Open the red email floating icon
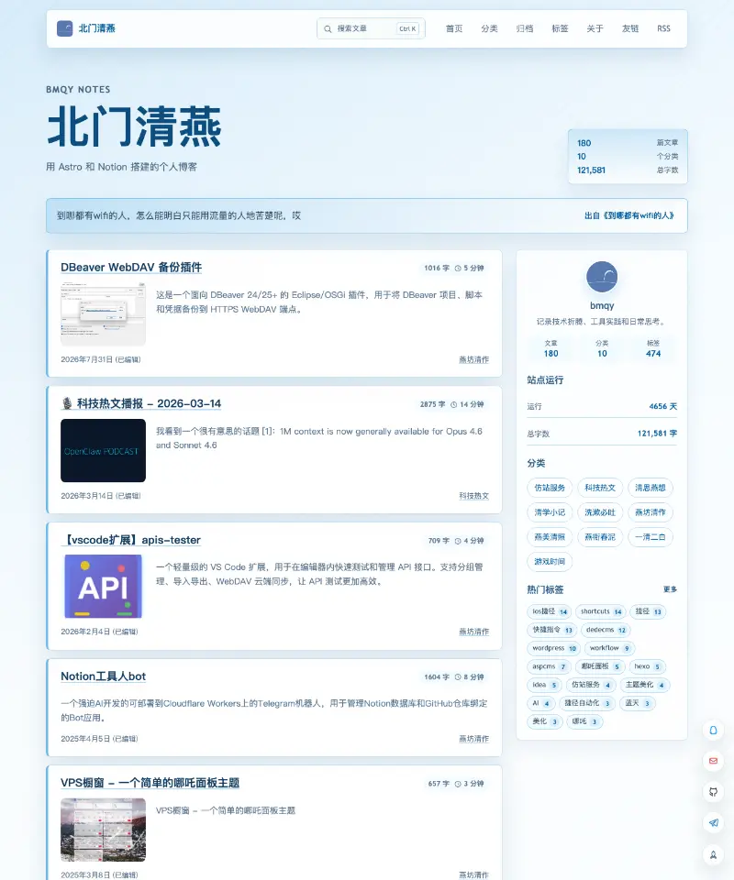 [x=713, y=761]
